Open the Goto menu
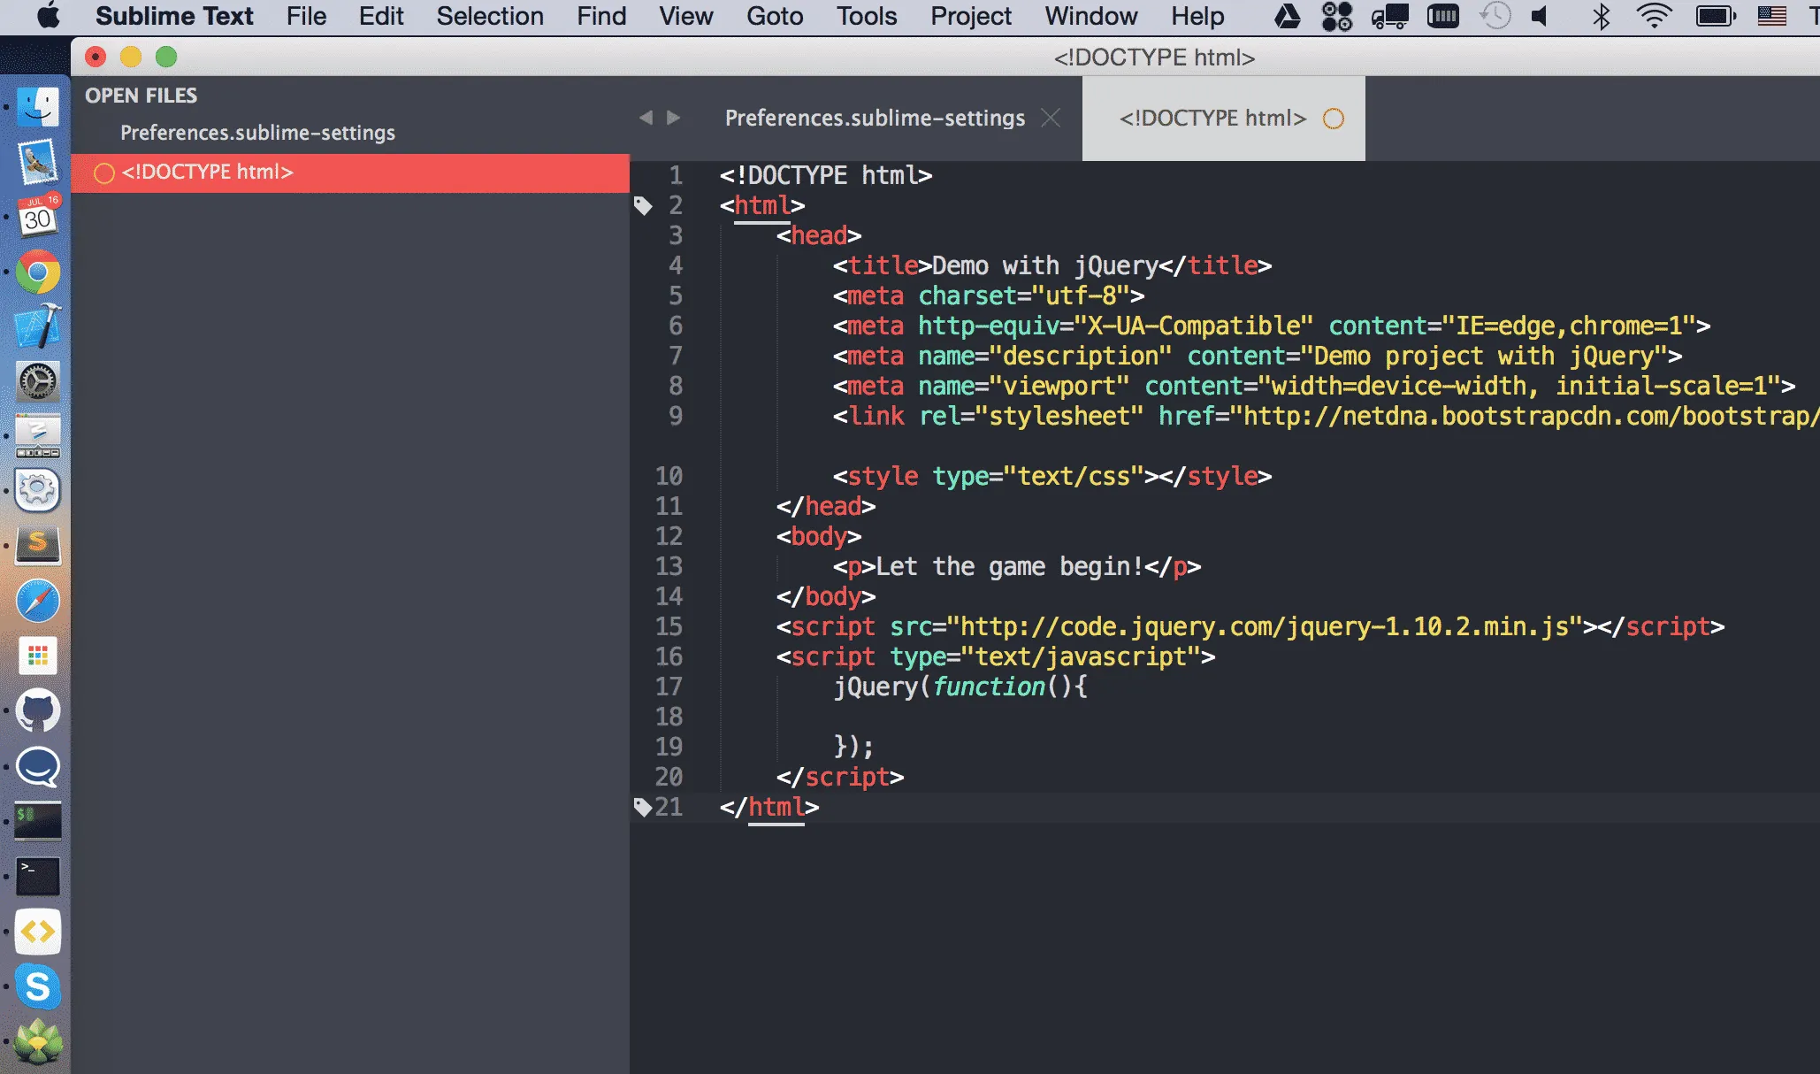 pyautogui.click(x=774, y=16)
